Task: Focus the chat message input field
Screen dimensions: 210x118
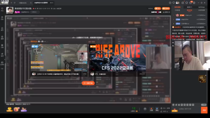Action: (x=190, y=109)
